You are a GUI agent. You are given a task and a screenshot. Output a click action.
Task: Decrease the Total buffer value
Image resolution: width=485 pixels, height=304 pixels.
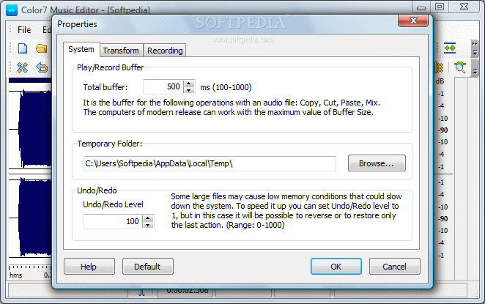[x=189, y=90]
